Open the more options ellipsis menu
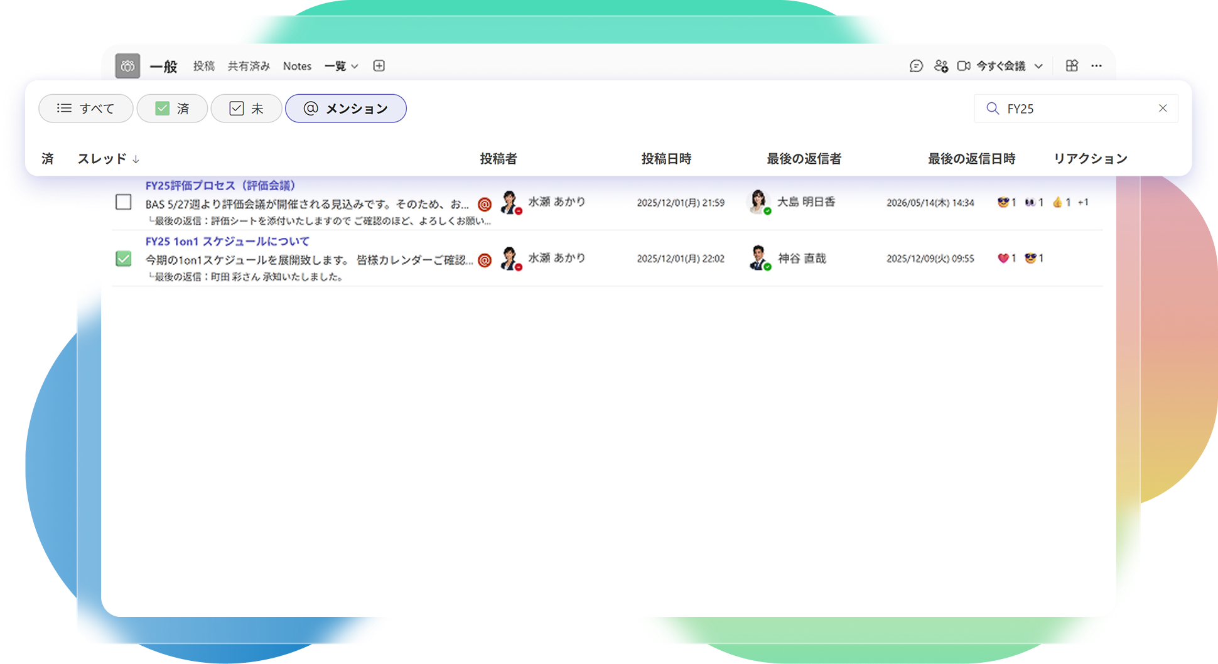This screenshot has height=664, width=1218. pyautogui.click(x=1096, y=66)
